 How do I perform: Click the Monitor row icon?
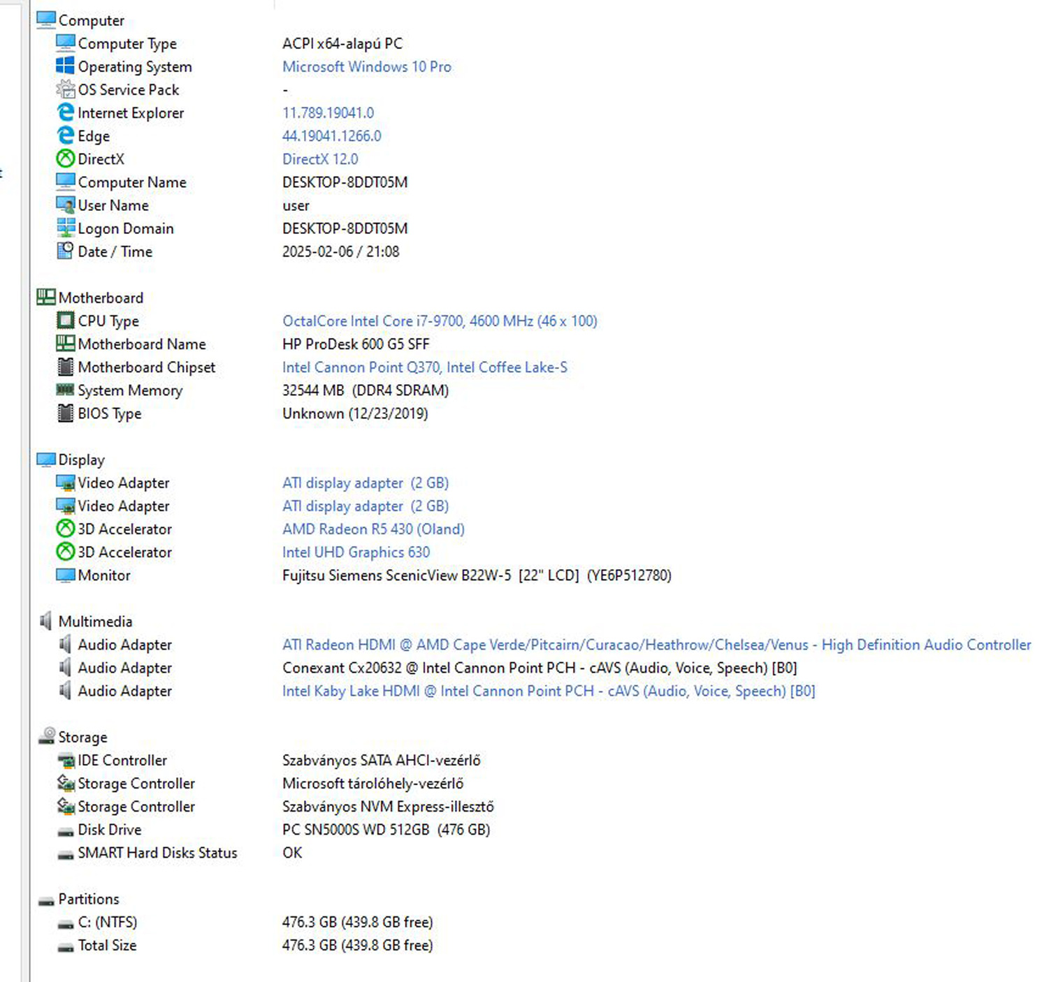tap(65, 575)
